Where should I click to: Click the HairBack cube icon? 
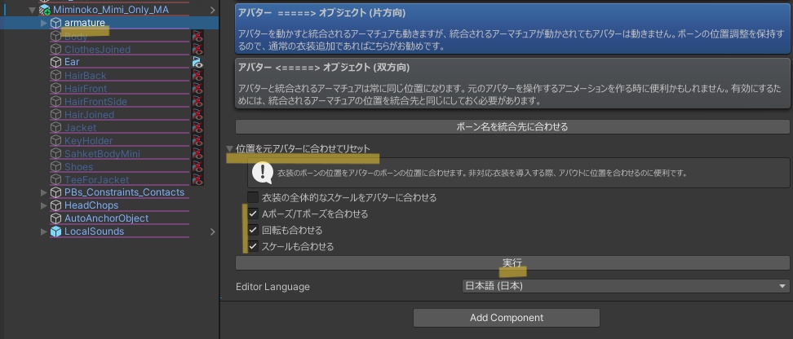(x=55, y=75)
